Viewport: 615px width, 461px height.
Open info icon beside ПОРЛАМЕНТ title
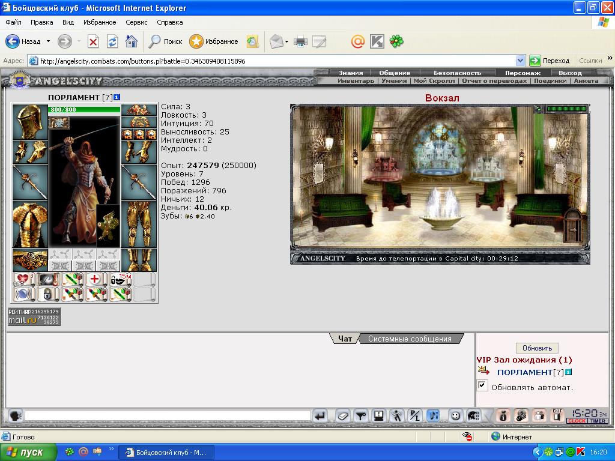click(x=117, y=97)
